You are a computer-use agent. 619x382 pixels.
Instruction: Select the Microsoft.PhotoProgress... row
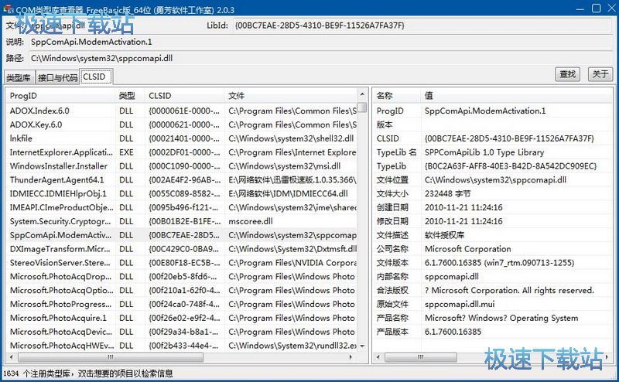(x=182, y=304)
